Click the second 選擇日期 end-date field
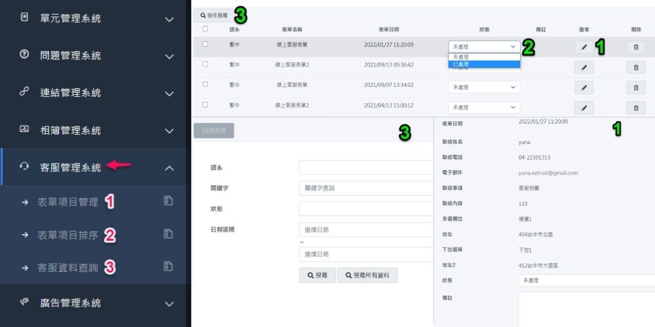655x327 pixels. pos(366,254)
